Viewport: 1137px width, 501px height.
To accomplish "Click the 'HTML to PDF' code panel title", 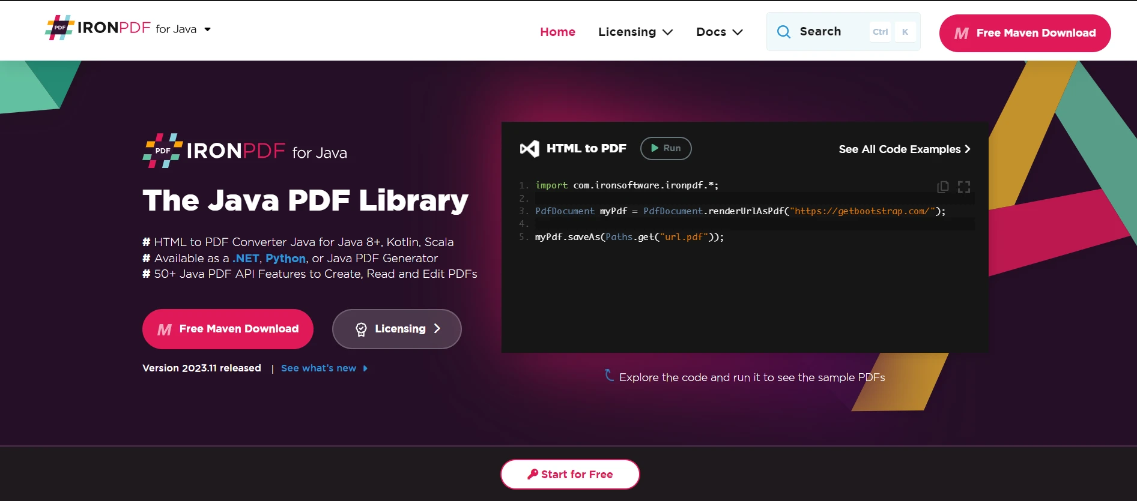I will [x=586, y=148].
